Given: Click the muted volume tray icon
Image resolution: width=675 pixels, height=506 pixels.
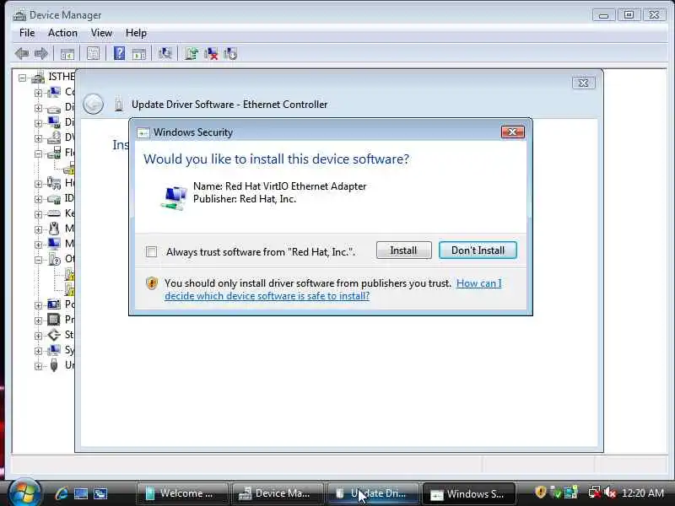Looking at the screenshot, I should (610, 493).
